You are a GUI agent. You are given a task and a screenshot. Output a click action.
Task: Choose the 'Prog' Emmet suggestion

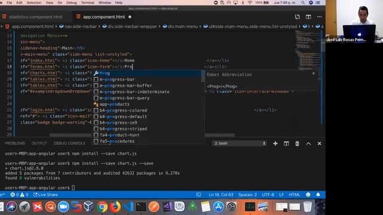pyautogui.click(x=147, y=73)
